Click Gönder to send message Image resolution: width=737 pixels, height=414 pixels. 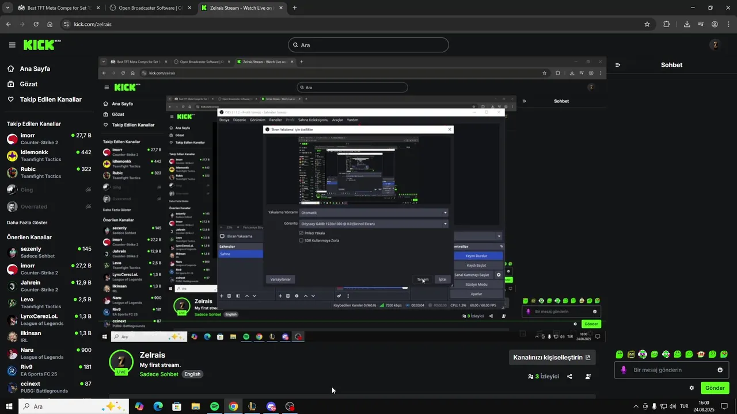click(x=715, y=388)
